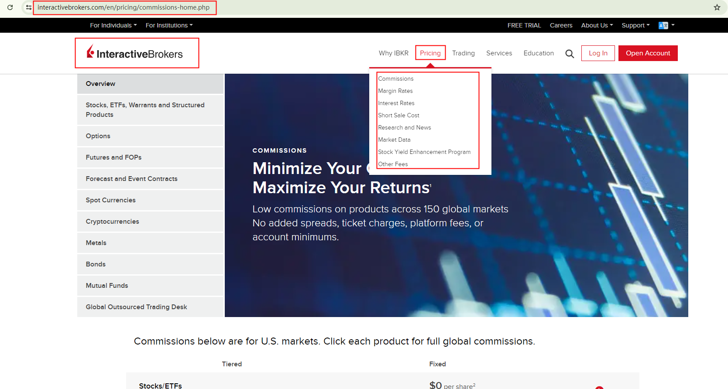Screen dimensions: 728x389
Task: Select the Overview sidebar tab
Action: 151,84
